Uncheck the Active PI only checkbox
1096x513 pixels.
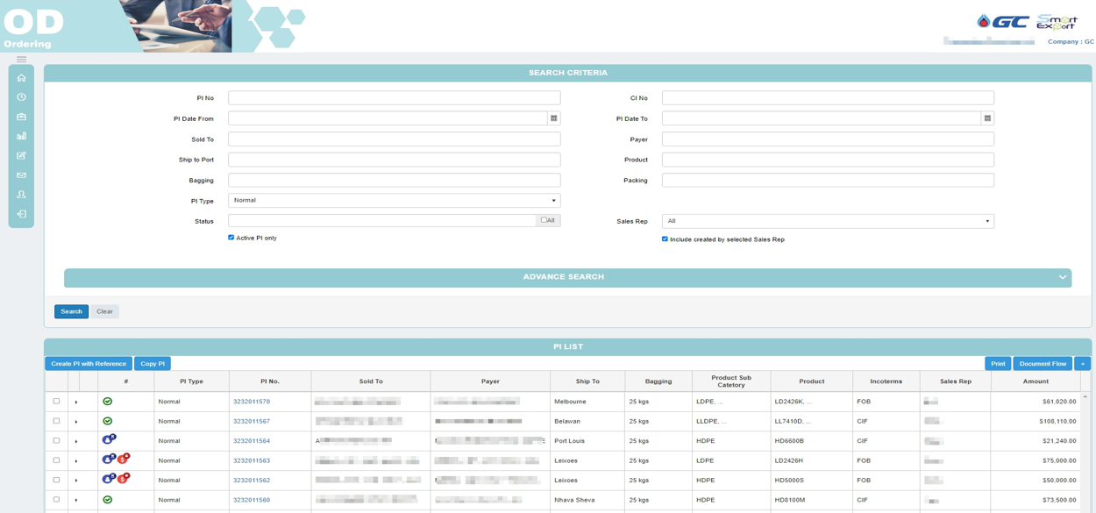pos(231,238)
